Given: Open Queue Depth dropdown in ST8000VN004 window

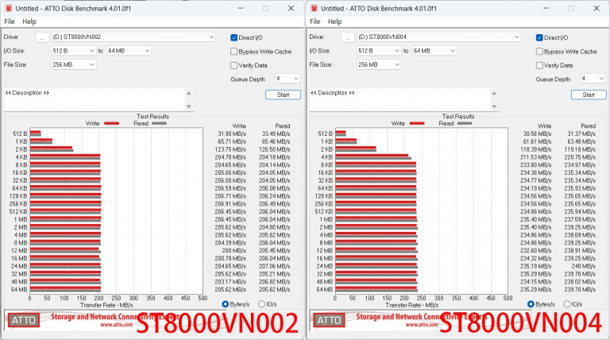Looking at the screenshot, I should coord(593,79).
